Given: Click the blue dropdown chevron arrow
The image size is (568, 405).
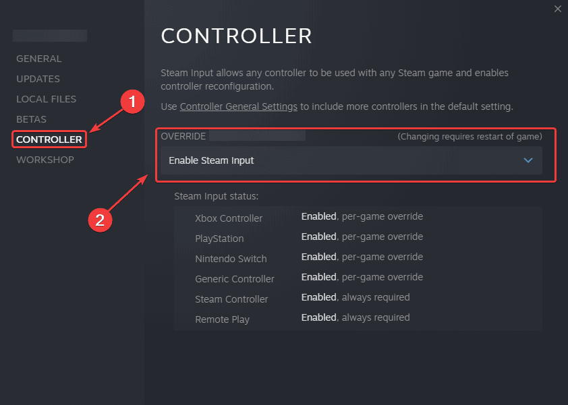Looking at the screenshot, I should (x=528, y=160).
